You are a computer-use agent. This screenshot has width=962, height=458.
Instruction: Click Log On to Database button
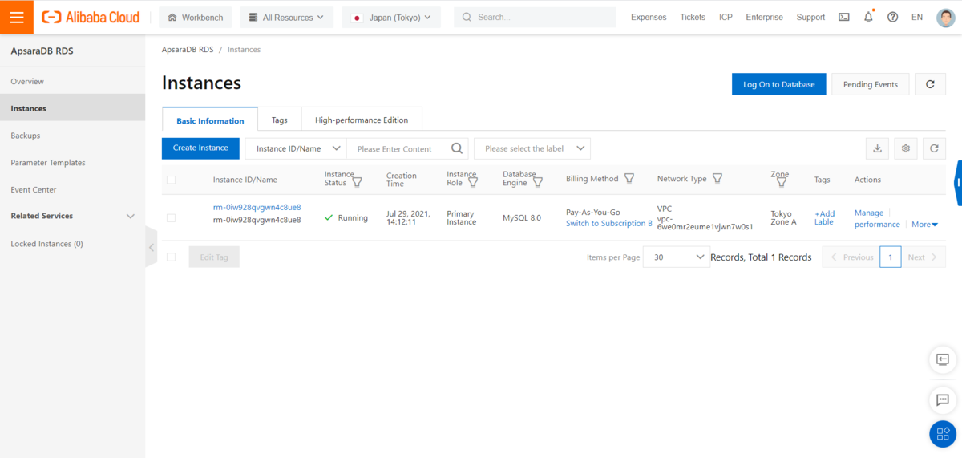point(779,84)
